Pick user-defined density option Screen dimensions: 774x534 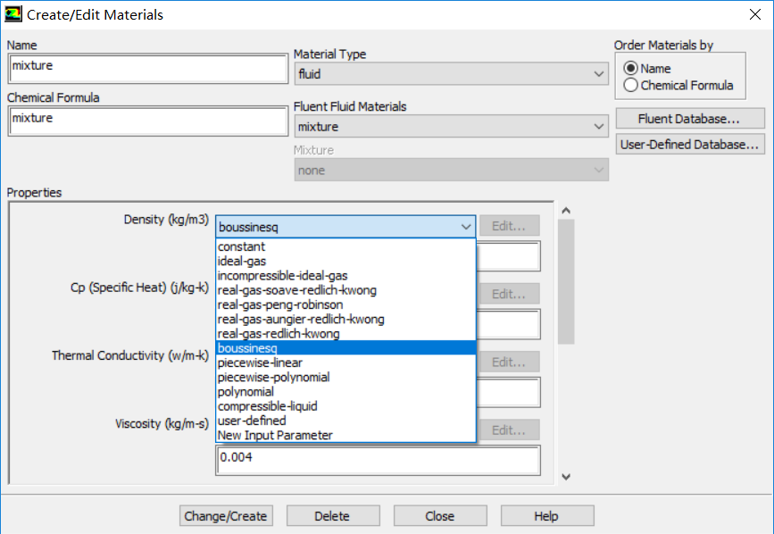pos(252,421)
